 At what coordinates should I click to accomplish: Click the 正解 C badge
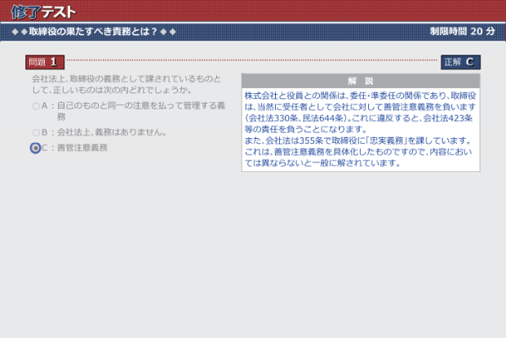pos(460,62)
